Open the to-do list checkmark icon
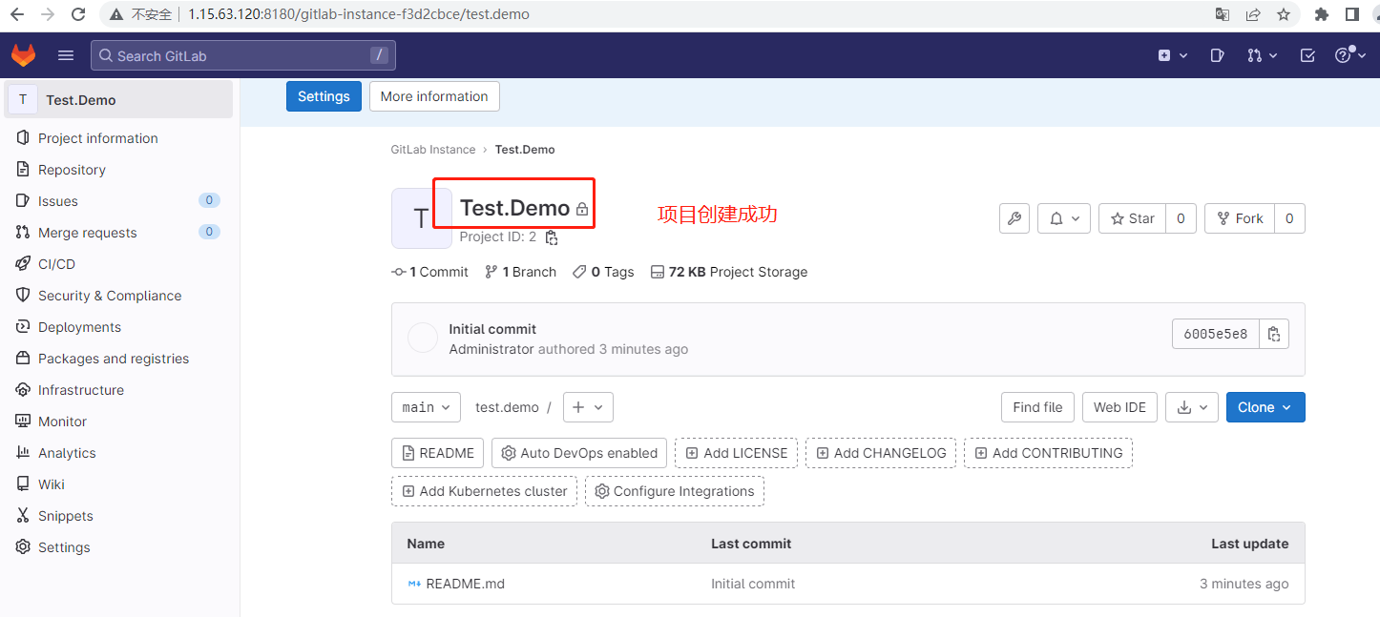 click(1307, 55)
